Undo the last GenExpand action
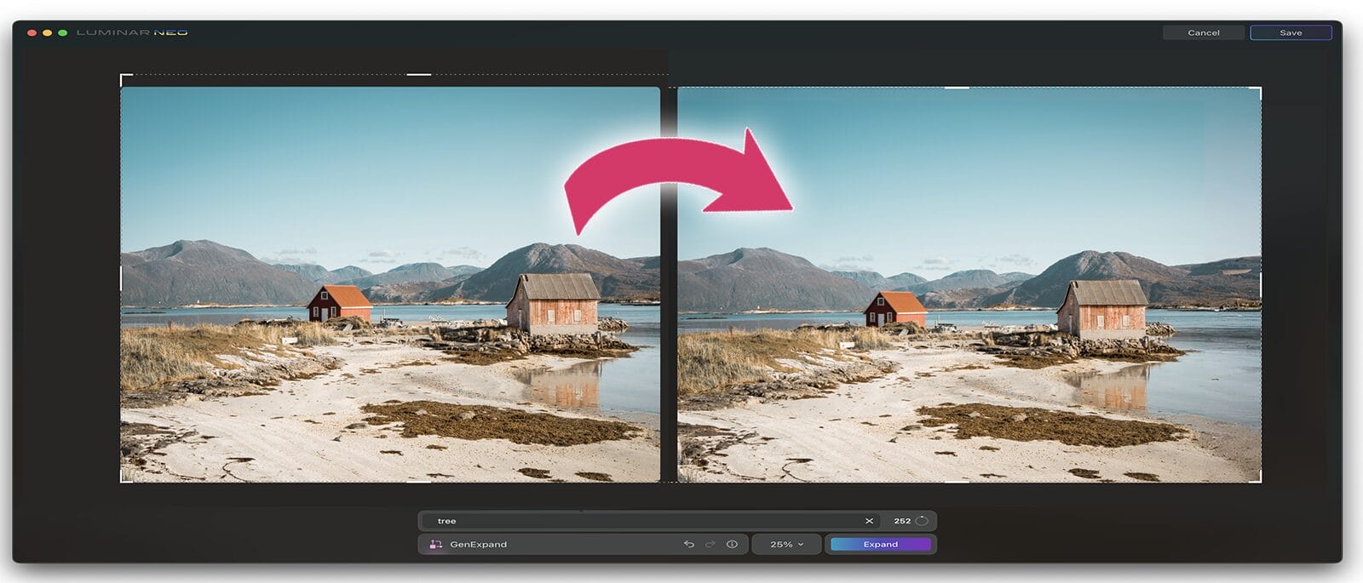This screenshot has width=1363, height=583. 688,545
